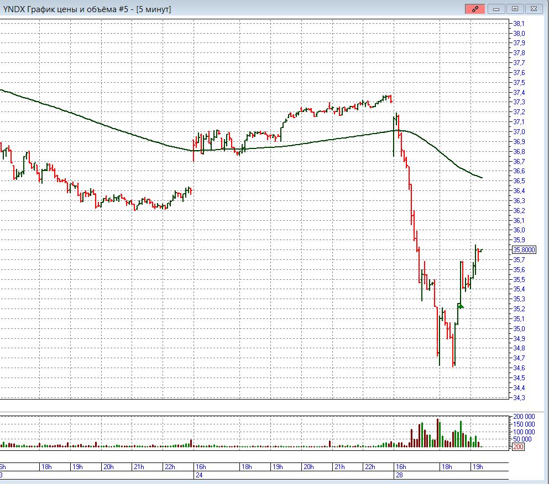Click the date label 28 on time axis
Viewport: 549px width, 484px height.
pos(398,475)
